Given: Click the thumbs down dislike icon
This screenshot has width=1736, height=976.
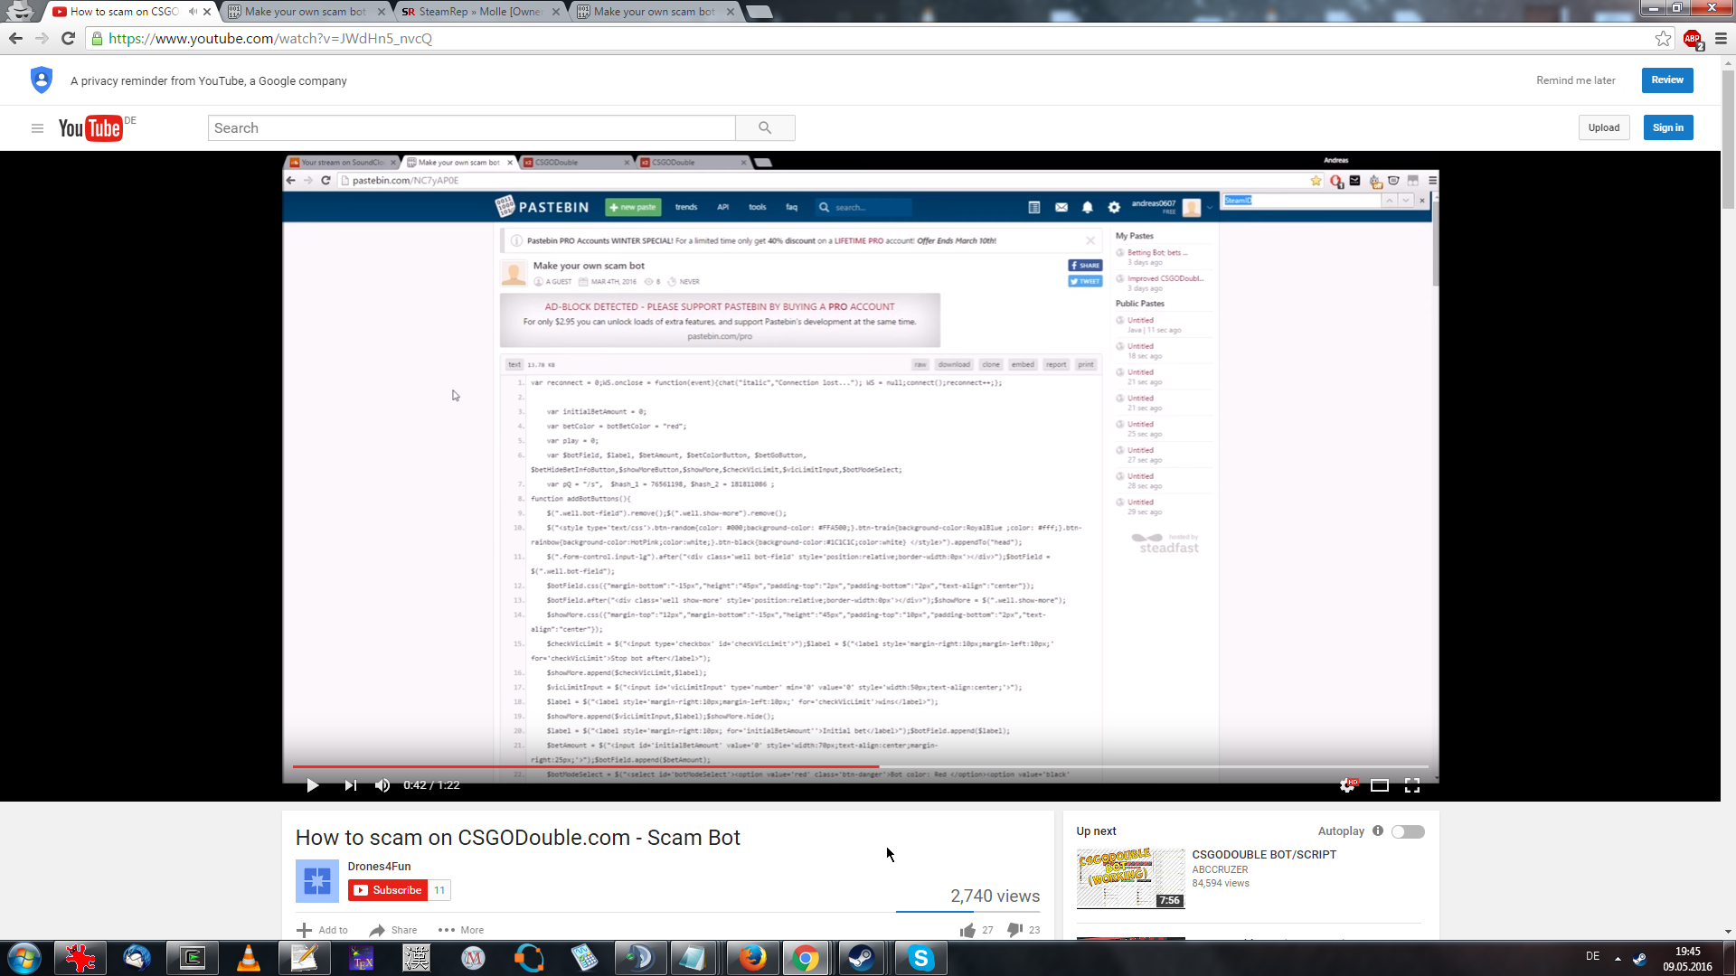Looking at the screenshot, I should tap(1015, 930).
